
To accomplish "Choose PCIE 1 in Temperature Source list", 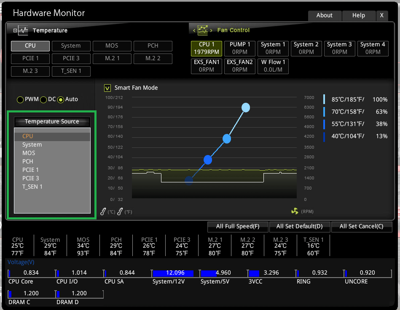I will [x=52, y=170].
